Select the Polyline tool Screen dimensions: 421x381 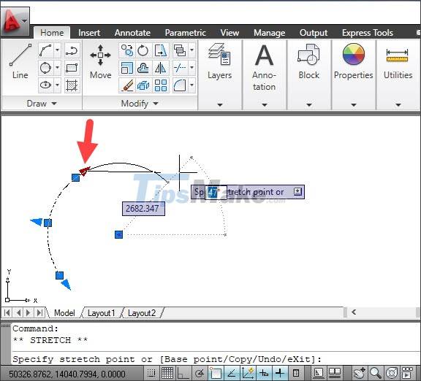(72, 50)
